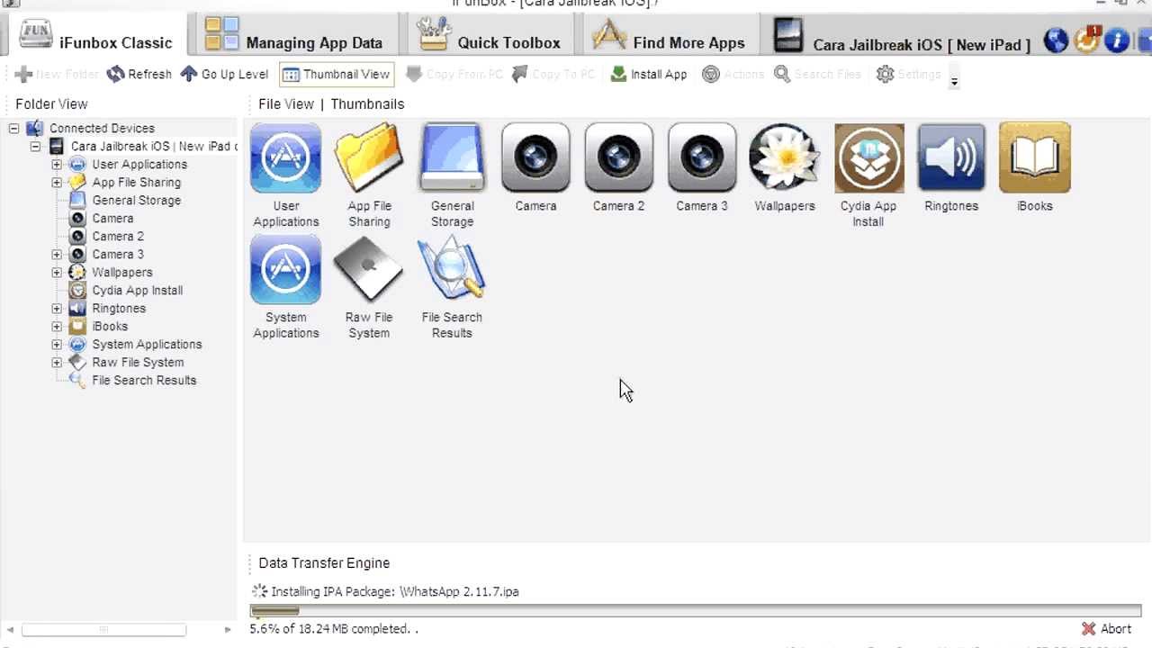Click orange icon beside the globe
The width and height of the screenshot is (1152, 648).
[x=1086, y=40]
